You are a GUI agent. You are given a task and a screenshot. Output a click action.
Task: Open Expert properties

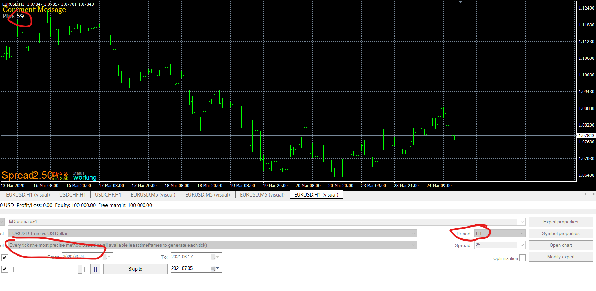coord(560,222)
